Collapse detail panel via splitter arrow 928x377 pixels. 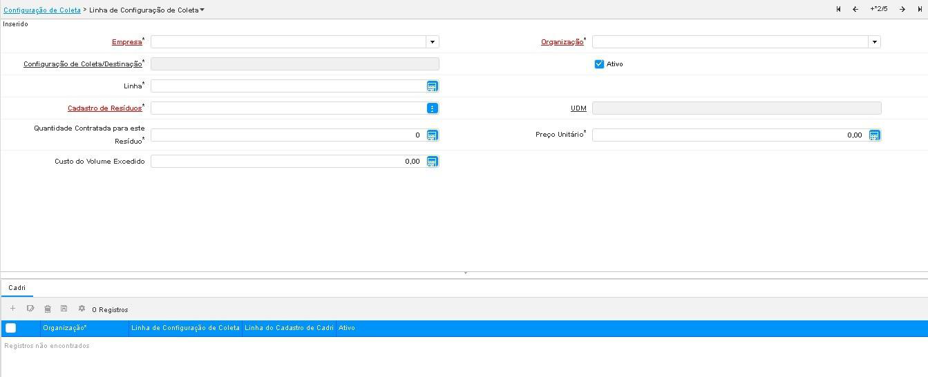(x=465, y=273)
